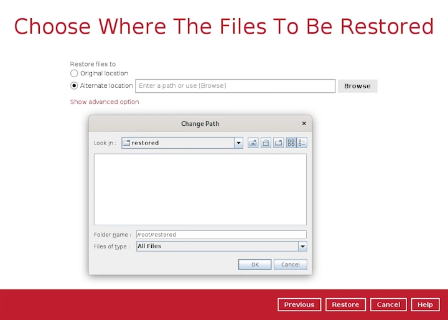Open Help from the bottom bar
Image resolution: width=448 pixels, height=320 pixels.
point(425,304)
